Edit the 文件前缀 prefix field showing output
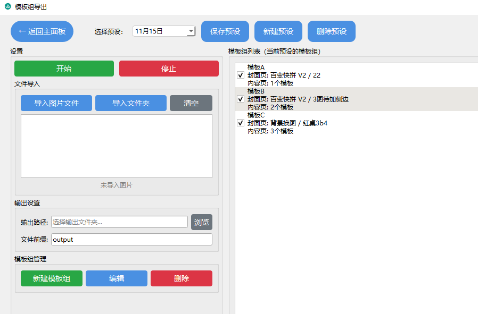Viewport: 478px width, 314px height. [130, 239]
